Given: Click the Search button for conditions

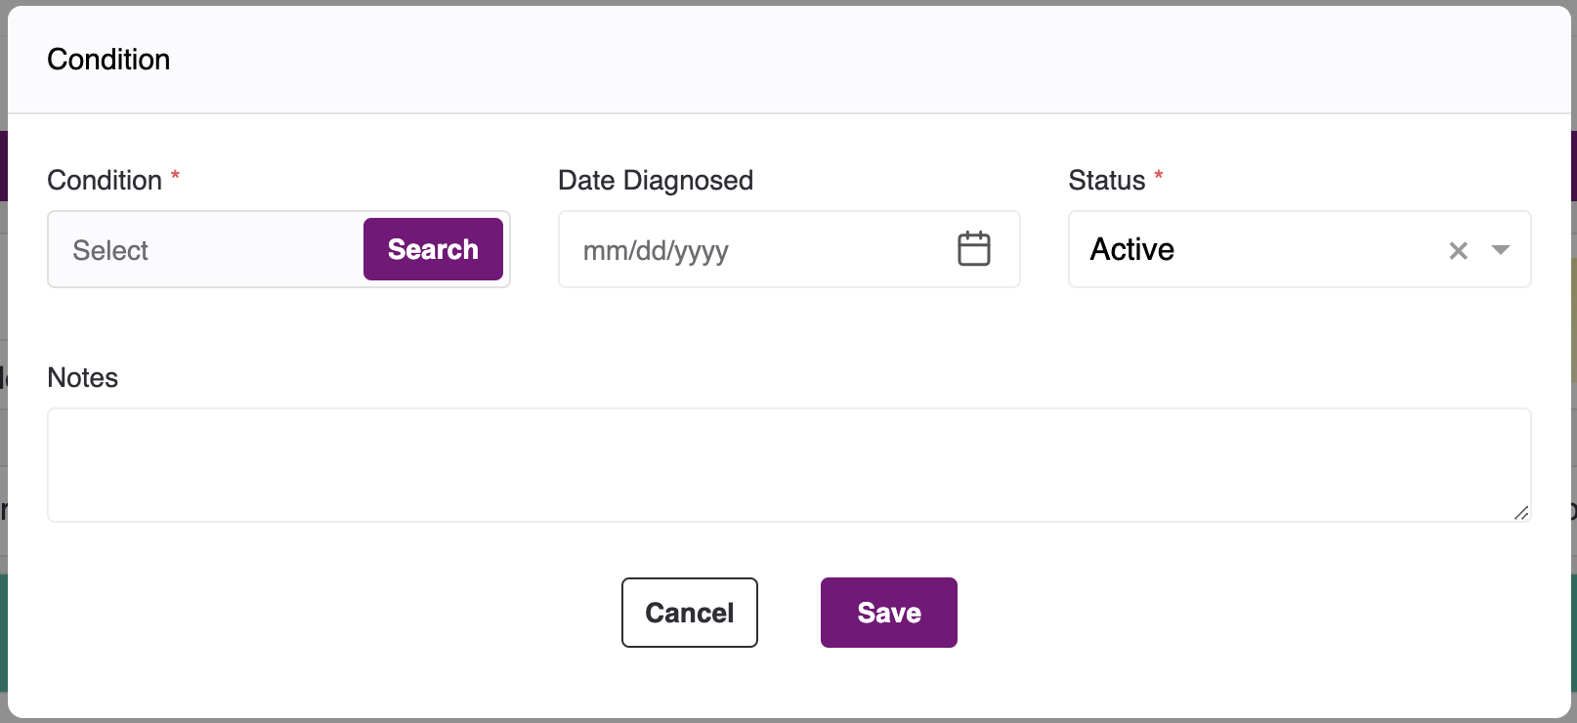Looking at the screenshot, I should (433, 249).
